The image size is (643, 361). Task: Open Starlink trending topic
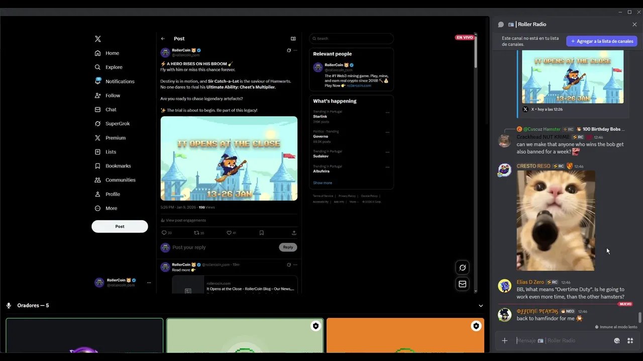click(320, 116)
